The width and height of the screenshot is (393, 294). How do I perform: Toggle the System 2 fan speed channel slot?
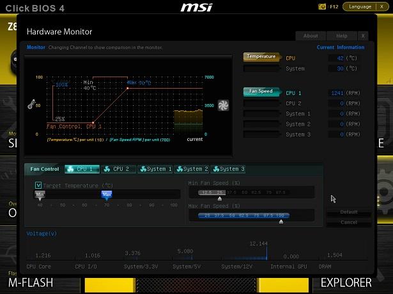coord(261,124)
